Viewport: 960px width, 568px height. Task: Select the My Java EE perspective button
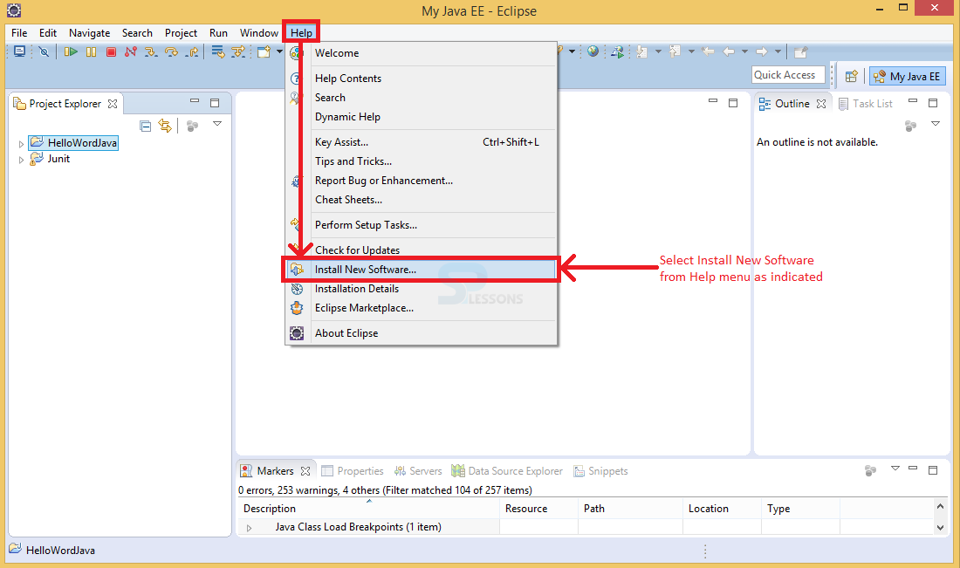pyautogui.click(x=908, y=76)
